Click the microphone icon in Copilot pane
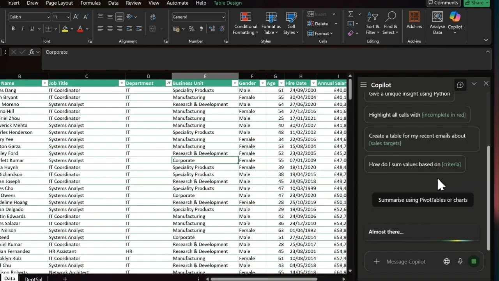 pos(460,261)
